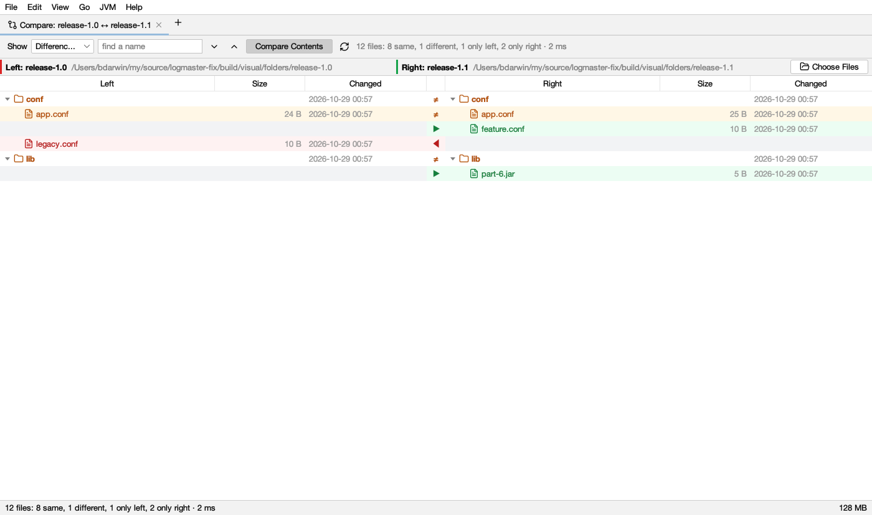
Task: Open the Help menu
Action: point(134,7)
